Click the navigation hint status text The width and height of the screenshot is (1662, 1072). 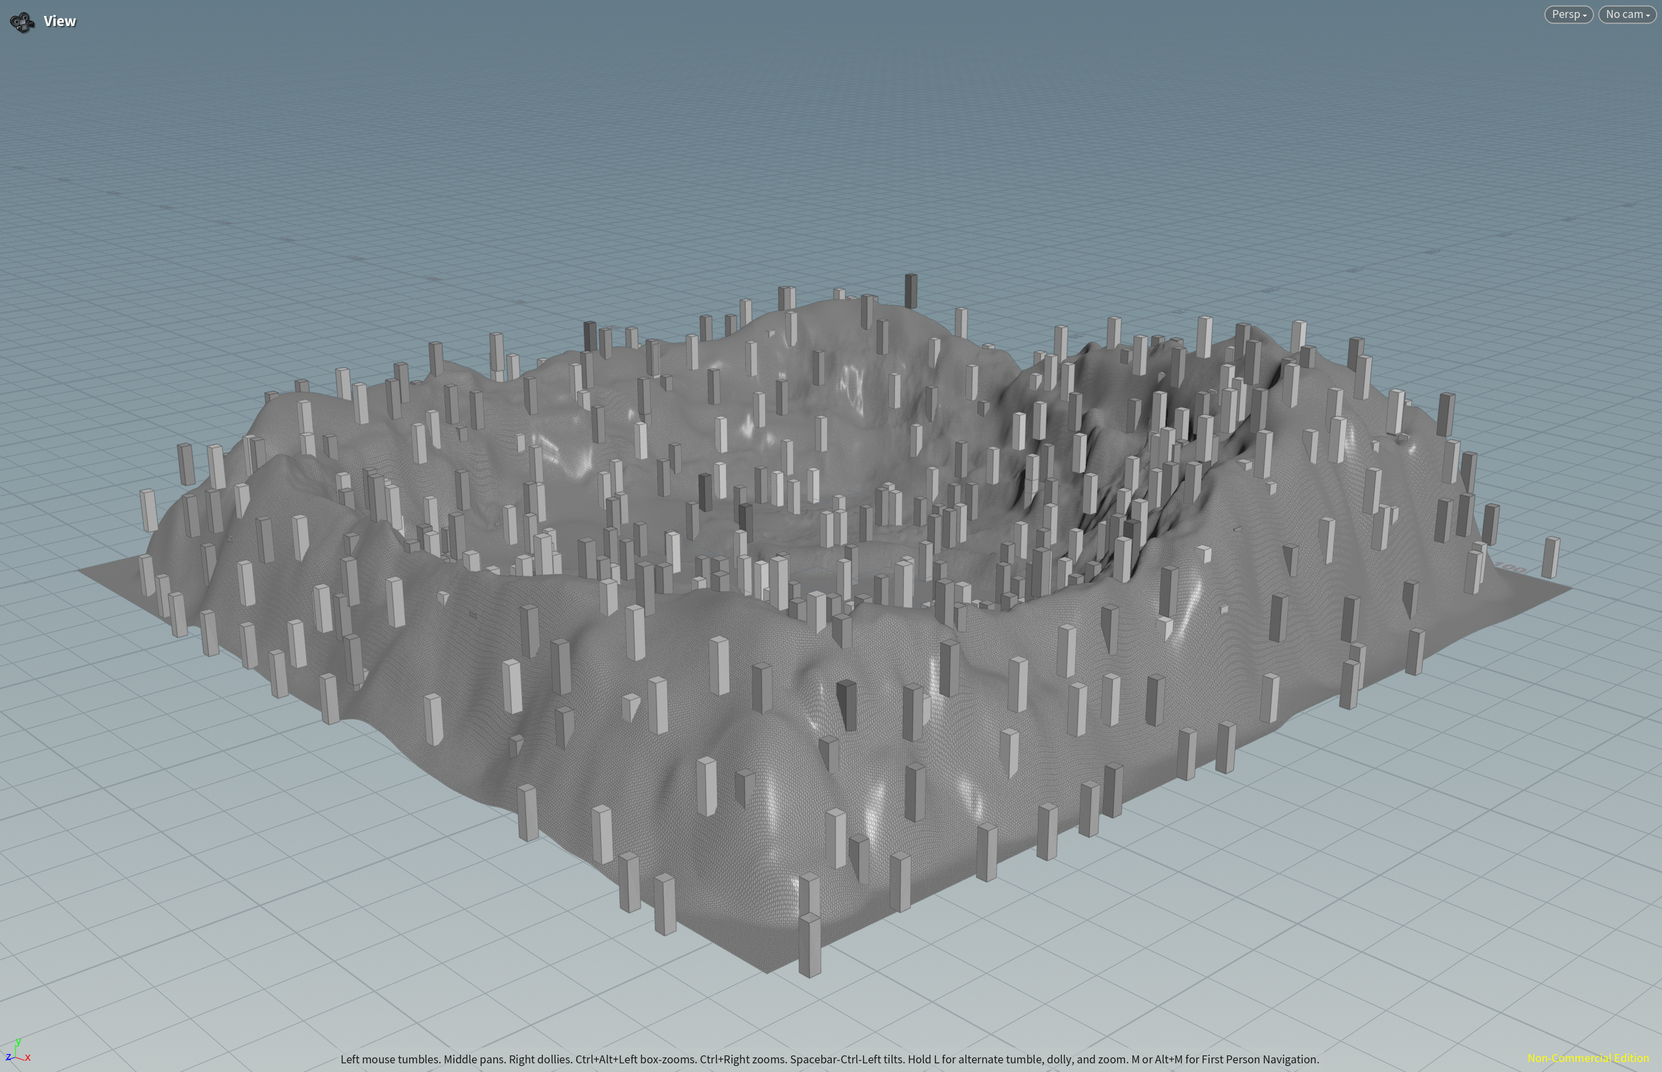828,1059
